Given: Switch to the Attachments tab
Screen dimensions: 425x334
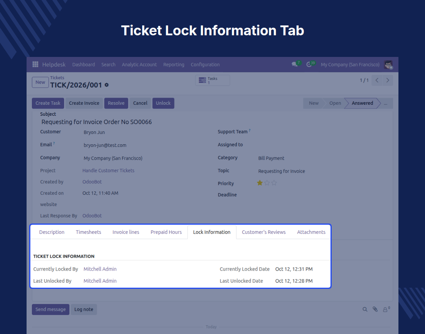Looking at the screenshot, I should tap(311, 232).
